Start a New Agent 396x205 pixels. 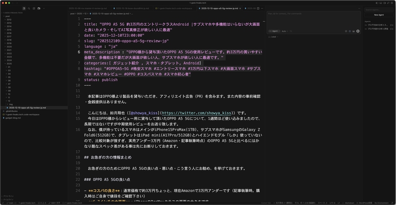tap(379, 15)
